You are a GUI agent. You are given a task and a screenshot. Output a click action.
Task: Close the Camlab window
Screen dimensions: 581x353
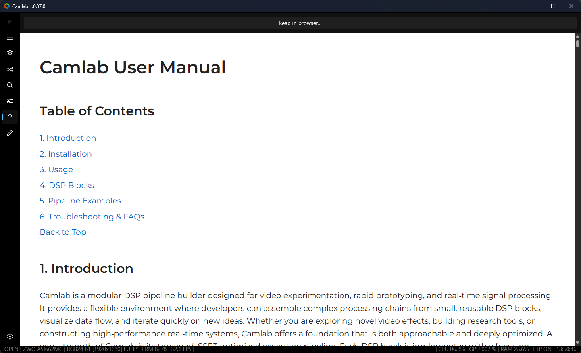571,6
